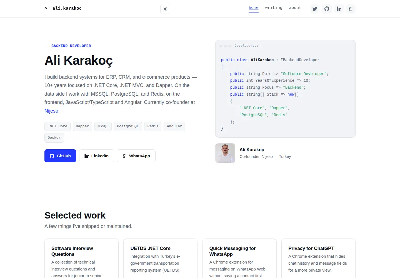Select the PostgreSQL tag
The image size is (400, 278).
(x=128, y=126)
